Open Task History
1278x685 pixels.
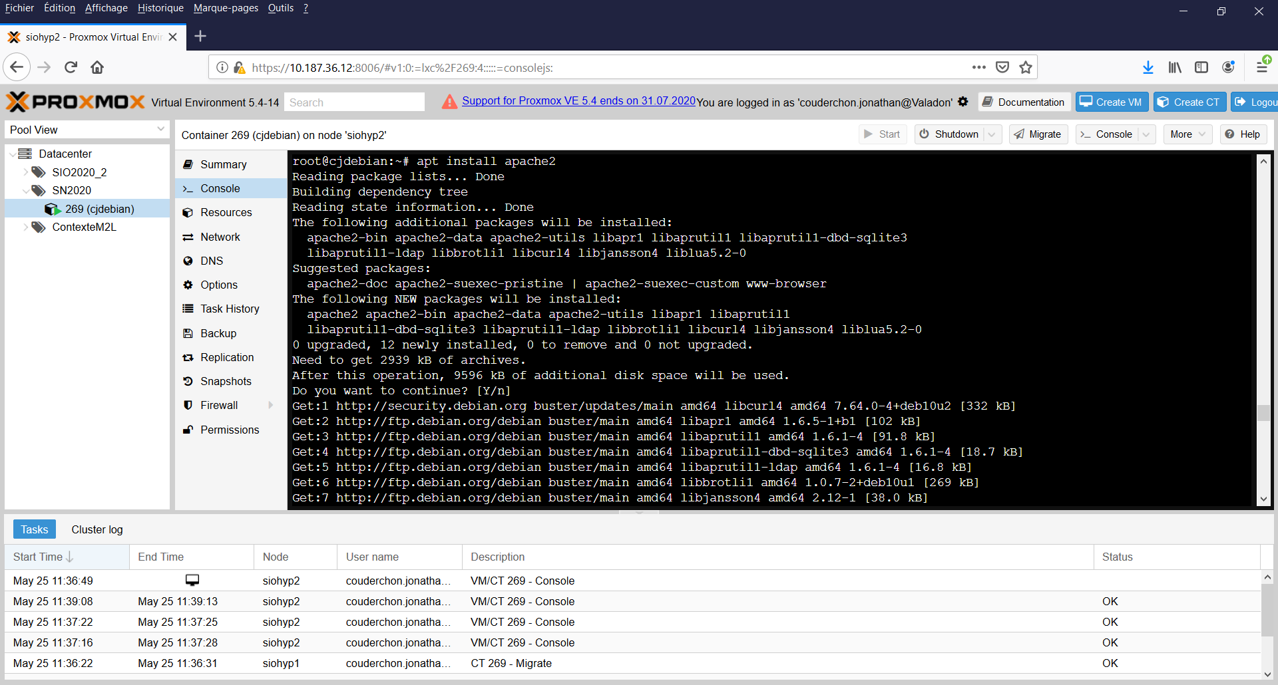tap(230, 309)
